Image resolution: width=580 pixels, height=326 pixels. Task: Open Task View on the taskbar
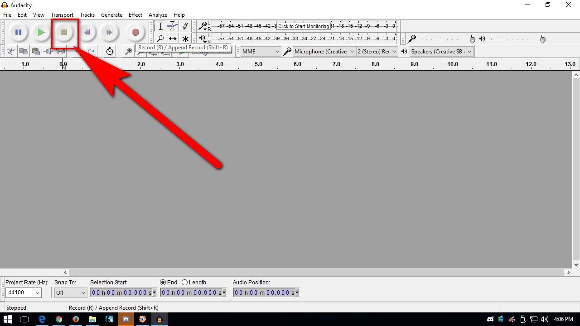click(x=24, y=319)
